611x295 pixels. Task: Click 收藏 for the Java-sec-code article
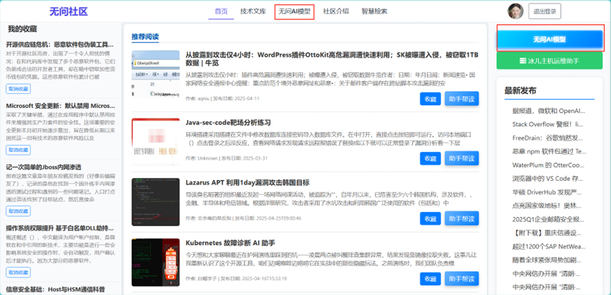[430, 158]
